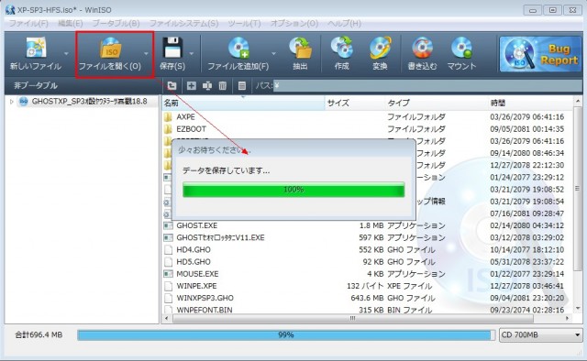Click the GHOST.EXE application file icon

(x=168, y=225)
